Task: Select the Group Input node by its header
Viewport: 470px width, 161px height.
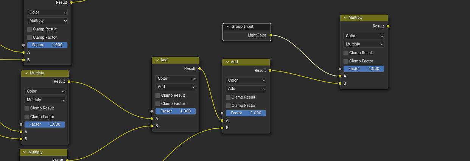Action: point(250,27)
